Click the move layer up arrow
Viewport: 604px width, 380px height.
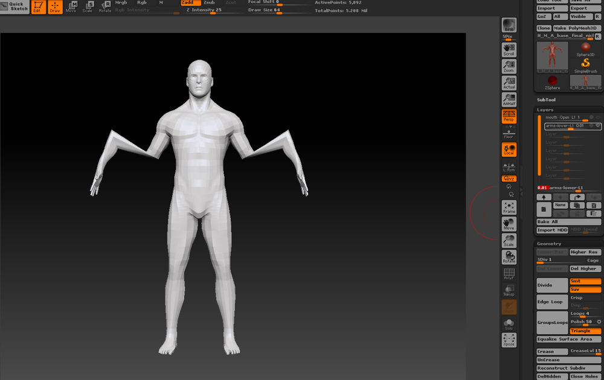point(544,197)
